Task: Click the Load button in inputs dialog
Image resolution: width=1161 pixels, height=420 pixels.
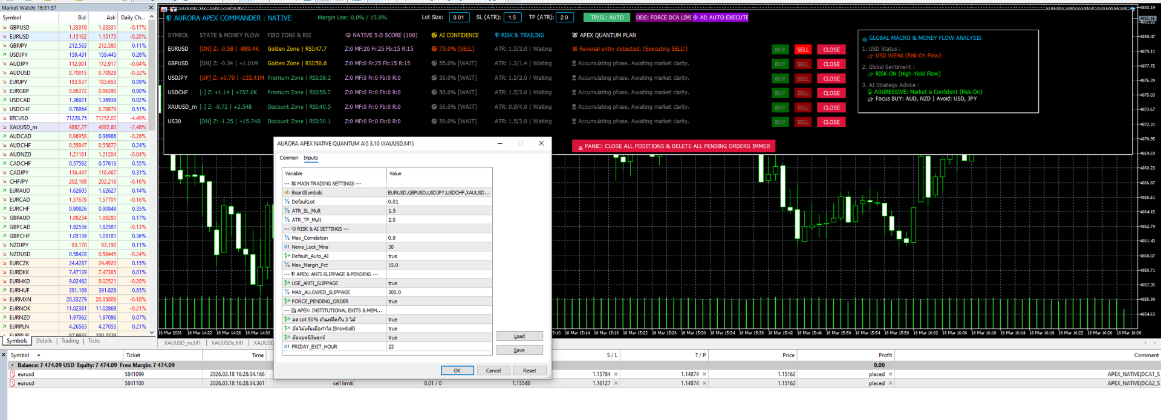Action: (x=519, y=336)
